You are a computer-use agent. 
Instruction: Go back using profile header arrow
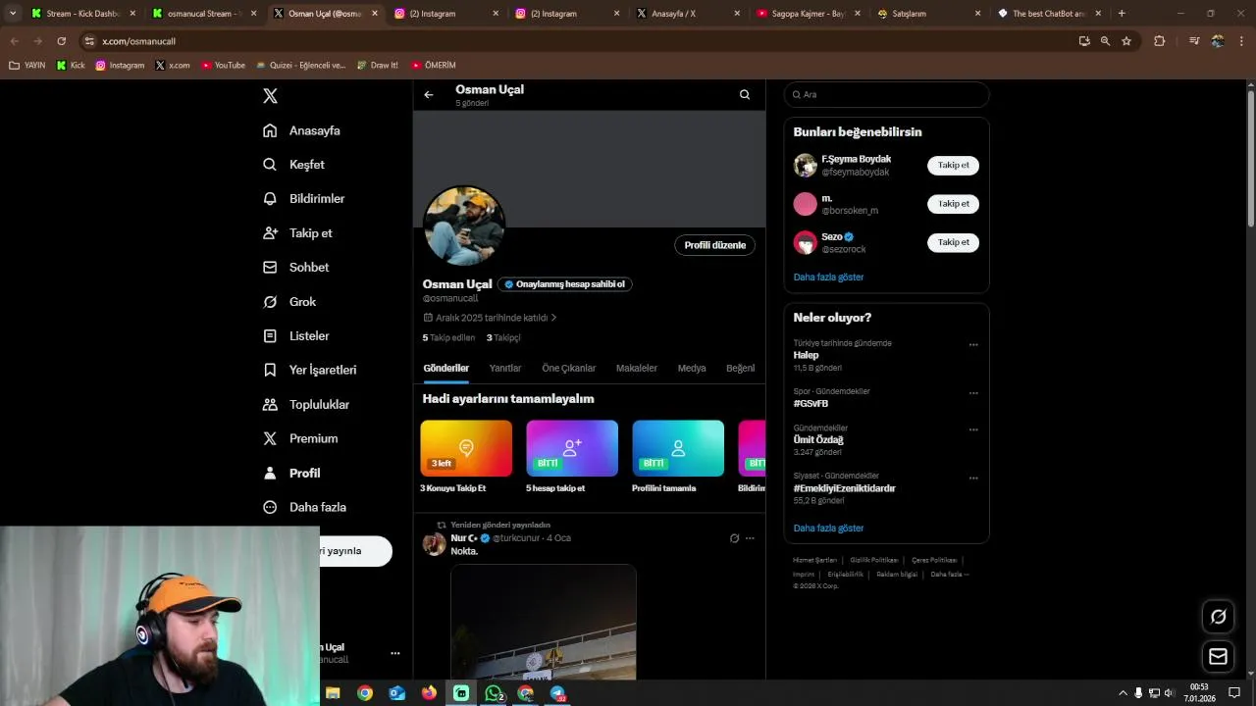[429, 95]
